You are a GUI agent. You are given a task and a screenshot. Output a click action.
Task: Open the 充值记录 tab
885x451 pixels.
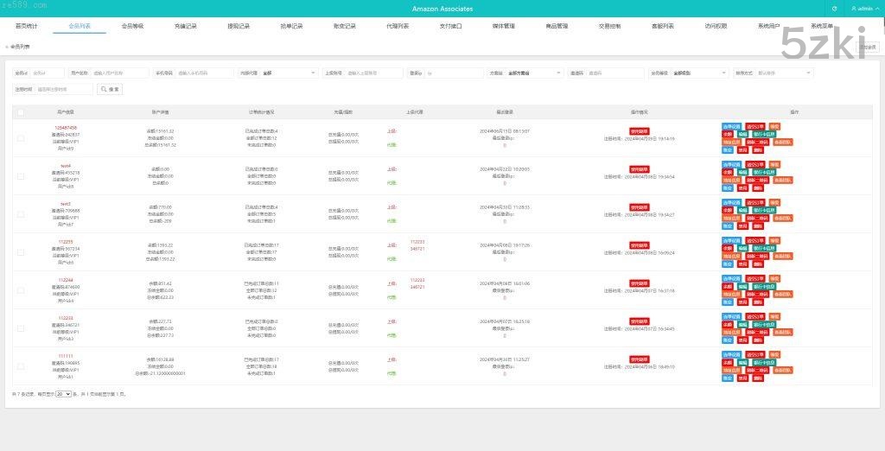(185, 26)
